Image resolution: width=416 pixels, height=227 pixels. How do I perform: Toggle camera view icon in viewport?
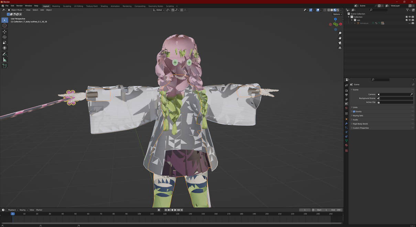click(x=340, y=43)
